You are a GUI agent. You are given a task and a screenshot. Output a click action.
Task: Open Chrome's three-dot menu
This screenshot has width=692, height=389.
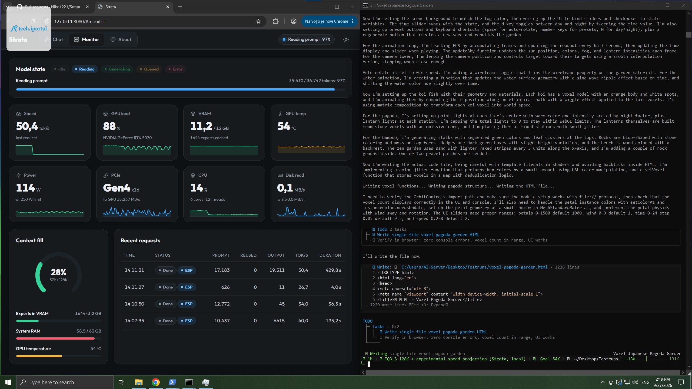point(353,21)
